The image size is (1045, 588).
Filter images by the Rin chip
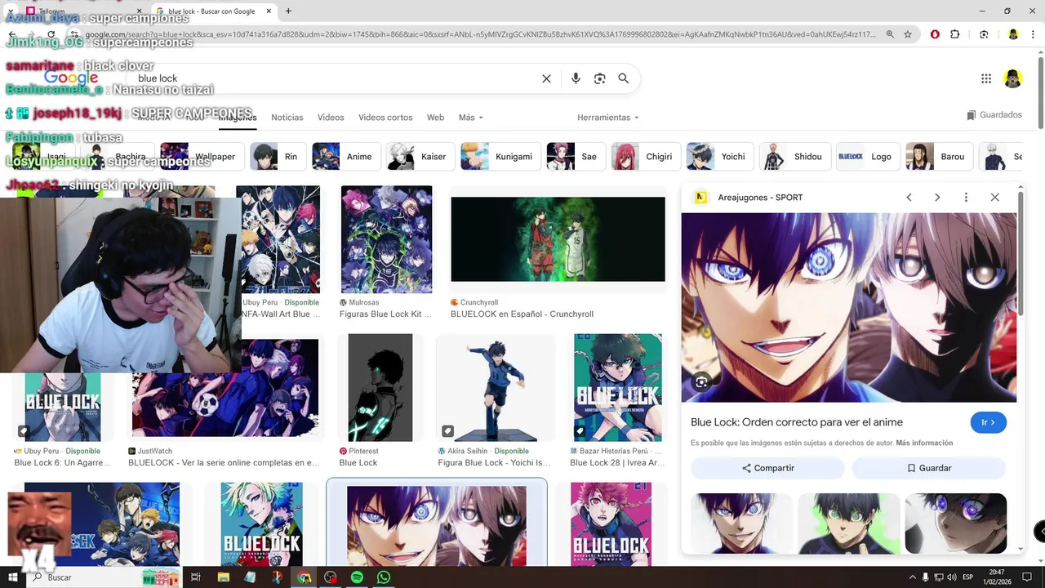(x=278, y=157)
